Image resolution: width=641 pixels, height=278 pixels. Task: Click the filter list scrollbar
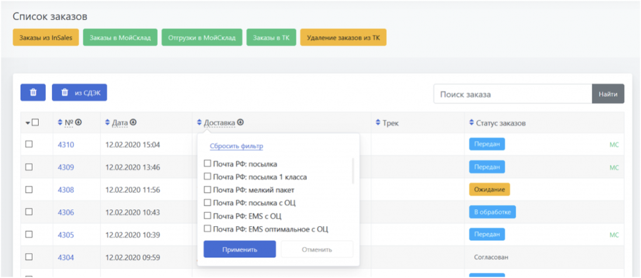point(353,171)
